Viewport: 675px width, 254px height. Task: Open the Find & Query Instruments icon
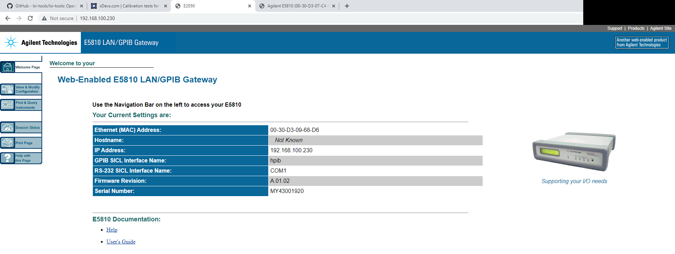(7, 105)
